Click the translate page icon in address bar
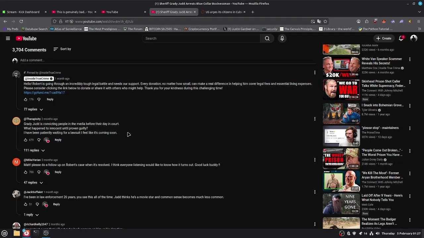424x238 pixels. tap(319, 21)
